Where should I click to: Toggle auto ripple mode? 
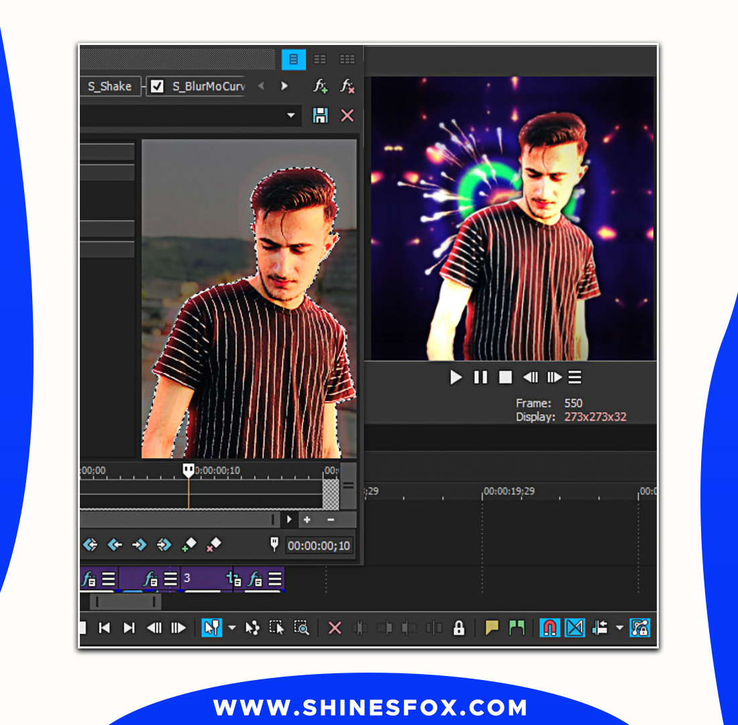tap(600, 628)
